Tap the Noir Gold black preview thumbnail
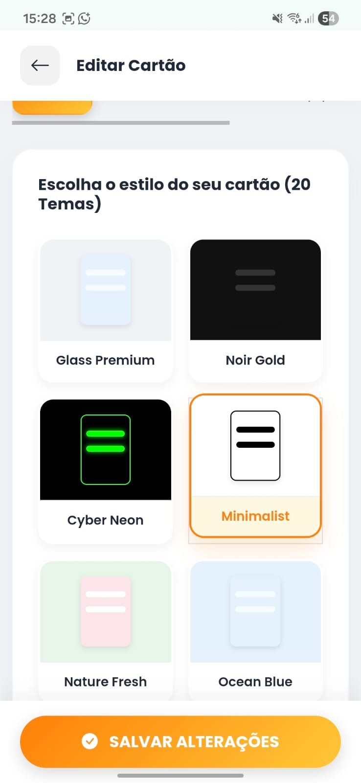The image size is (361, 783). coord(255,290)
